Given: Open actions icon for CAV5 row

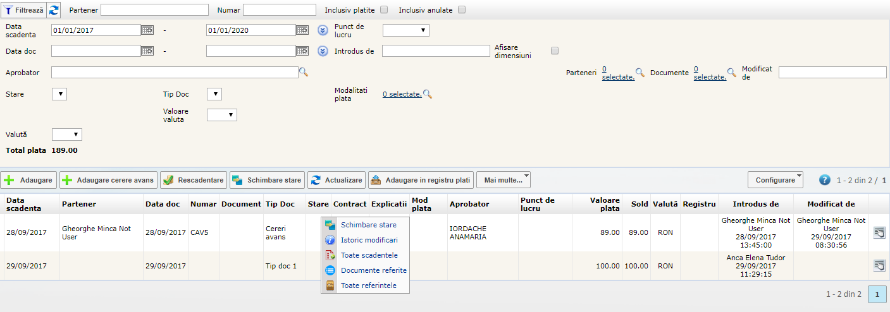Looking at the screenshot, I should [x=879, y=232].
